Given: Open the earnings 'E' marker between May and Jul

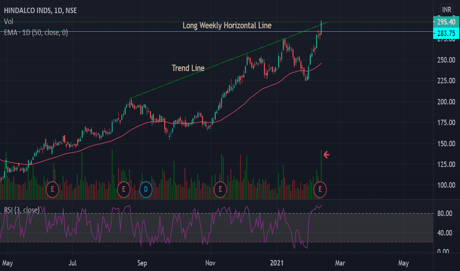Looking at the screenshot, I should [52, 190].
